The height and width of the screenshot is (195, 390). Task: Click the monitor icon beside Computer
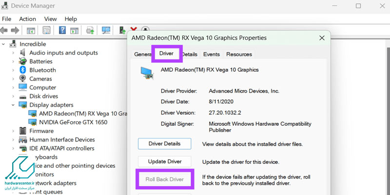pos(22,87)
